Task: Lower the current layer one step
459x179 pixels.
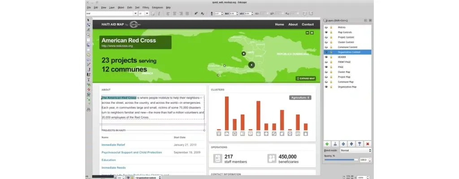Action: coord(351,144)
